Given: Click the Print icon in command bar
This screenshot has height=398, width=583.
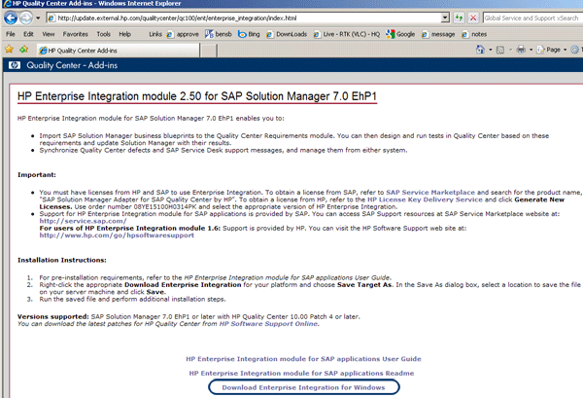Looking at the screenshot, I should point(523,49).
